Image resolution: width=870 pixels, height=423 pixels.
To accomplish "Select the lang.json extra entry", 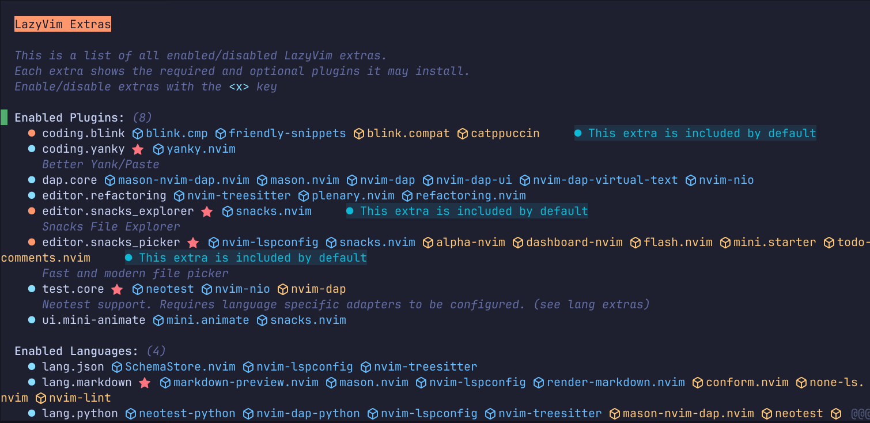I will pyautogui.click(x=73, y=367).
